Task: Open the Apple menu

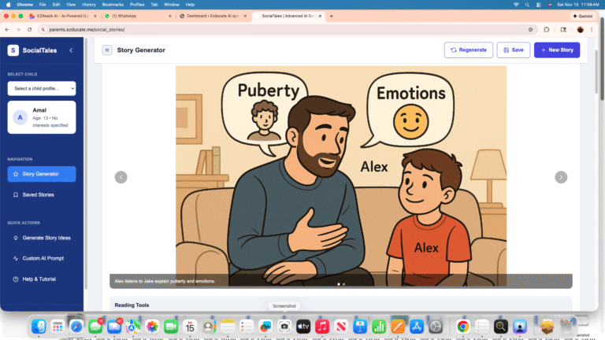Action: (x=8, y=5)
